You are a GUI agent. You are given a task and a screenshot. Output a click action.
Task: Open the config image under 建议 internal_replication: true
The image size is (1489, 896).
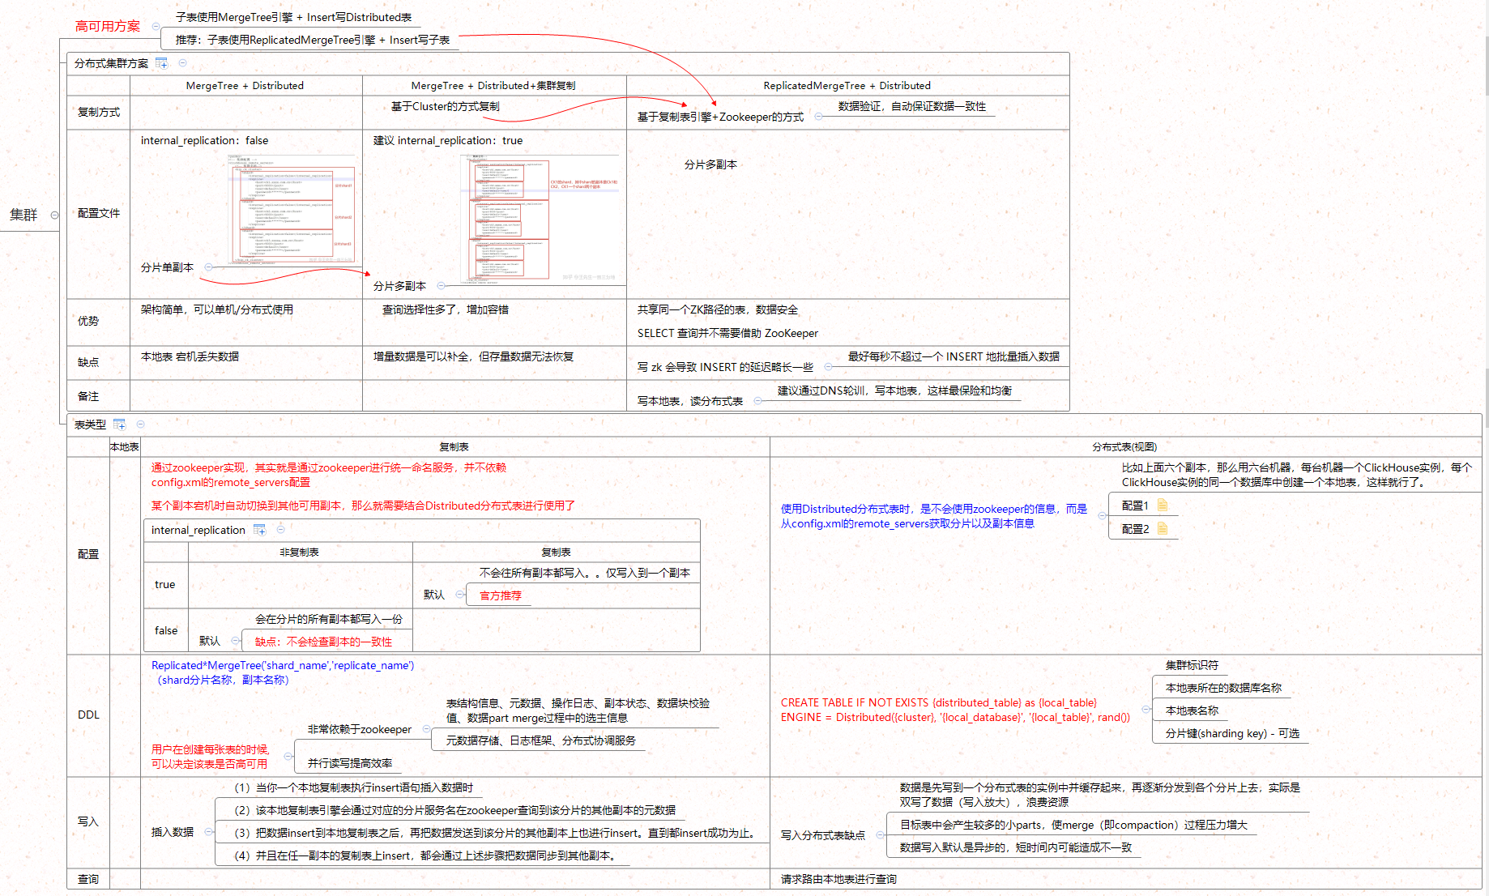tap(540, 219)
